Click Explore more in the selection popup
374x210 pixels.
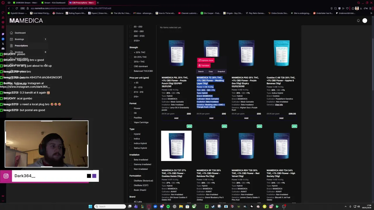click(x=206, y=60)
